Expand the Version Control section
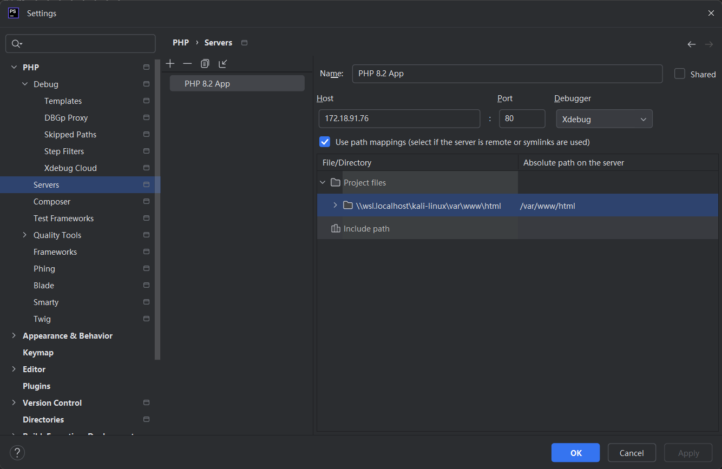This screenshot has width=722, height=469. pyautogui.click(x=14, y=402)
